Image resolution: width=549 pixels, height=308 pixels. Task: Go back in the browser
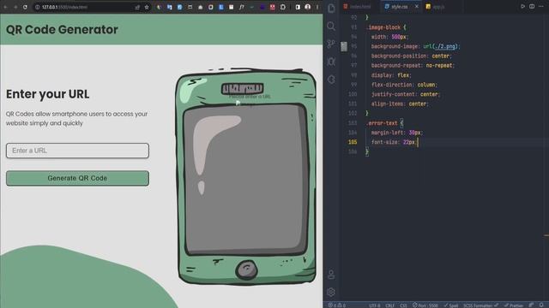[x=6, y=7]
